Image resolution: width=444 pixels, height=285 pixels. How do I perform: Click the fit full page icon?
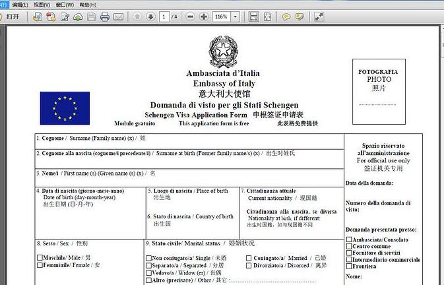(267, 16)
